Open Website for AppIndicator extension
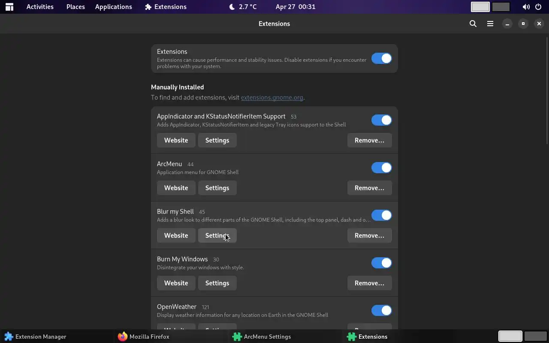Screen dimensions: 549x343 click(176, 140)
